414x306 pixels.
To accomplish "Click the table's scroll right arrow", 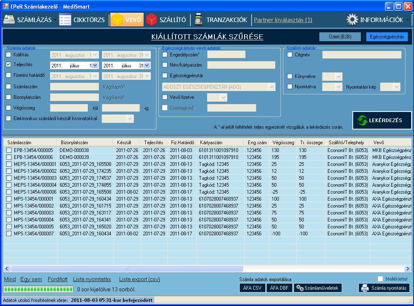I will click(x=407, y=269).
